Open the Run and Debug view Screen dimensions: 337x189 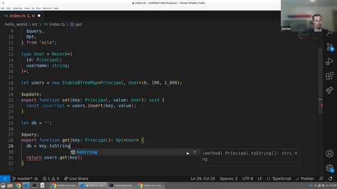click(x=329, y=61)
